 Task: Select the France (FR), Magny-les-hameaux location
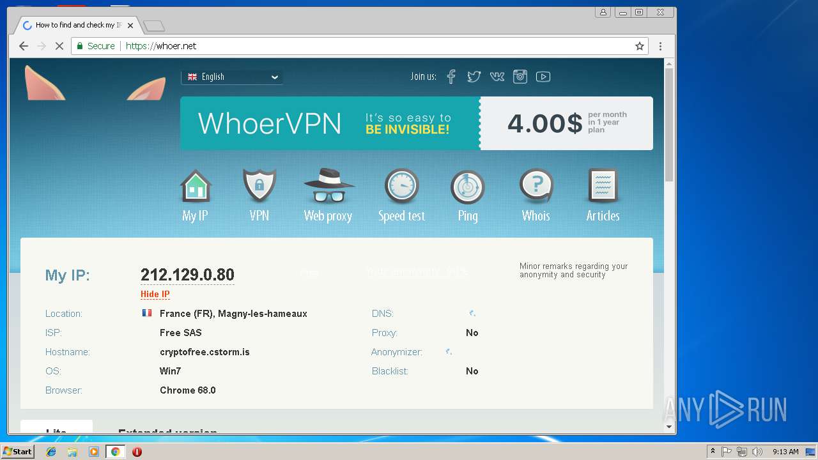pos(233,314)
